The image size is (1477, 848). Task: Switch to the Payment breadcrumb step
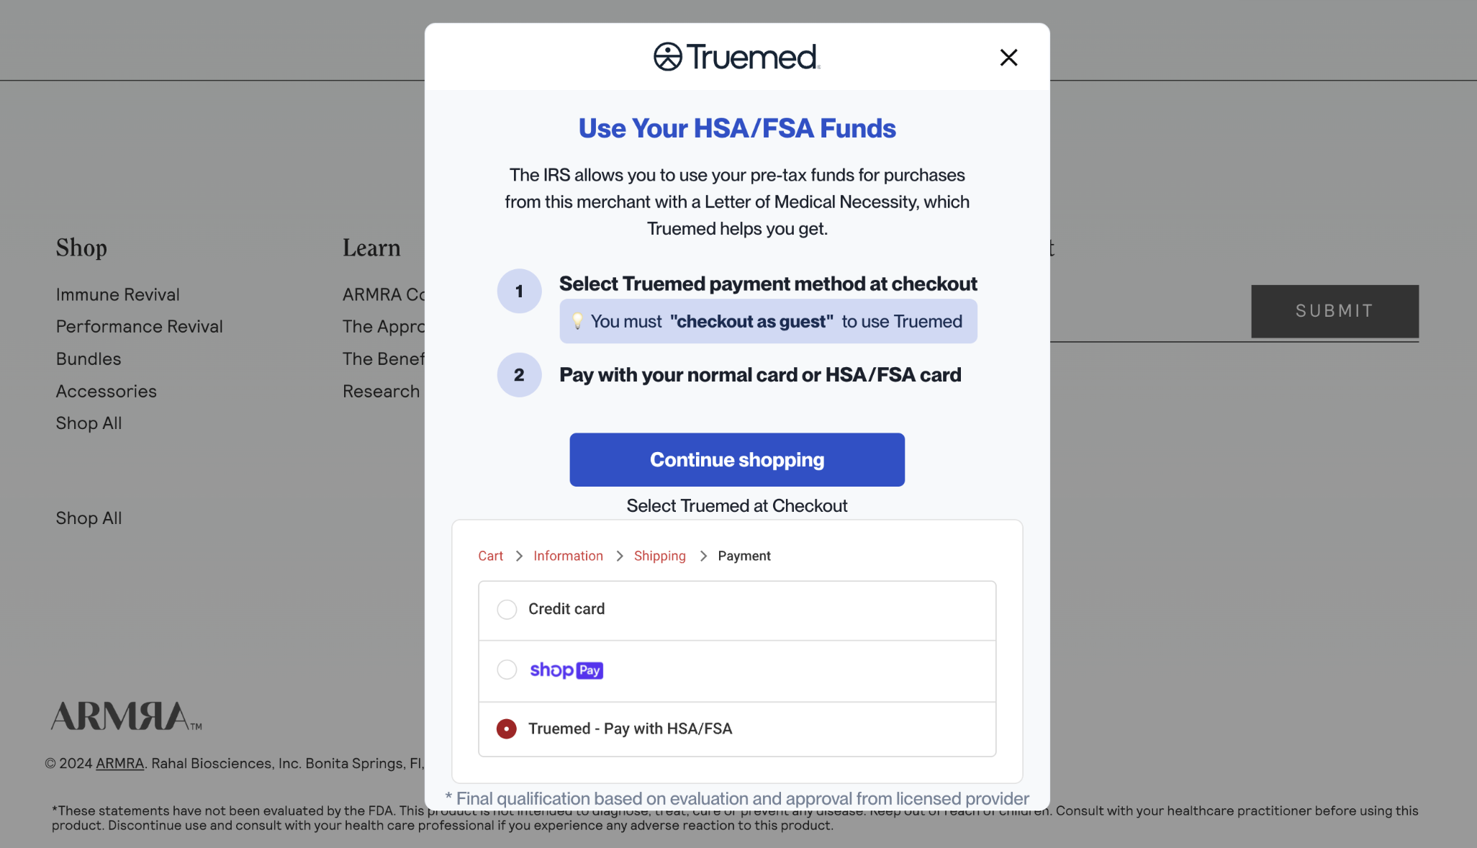click(x=744, y=556)
